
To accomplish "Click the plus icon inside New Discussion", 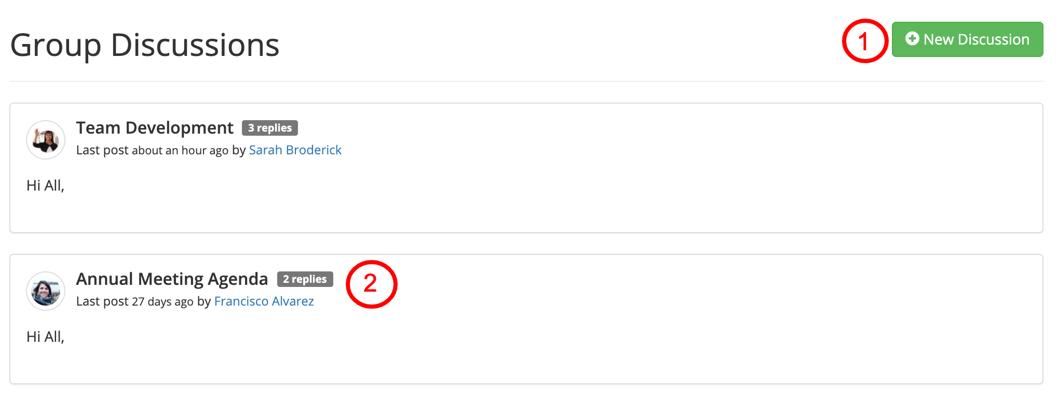I will (x=912, y=39).
